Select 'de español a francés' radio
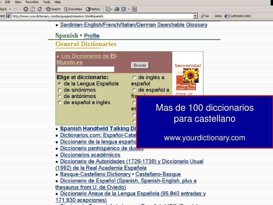 (x=134, y=90)
